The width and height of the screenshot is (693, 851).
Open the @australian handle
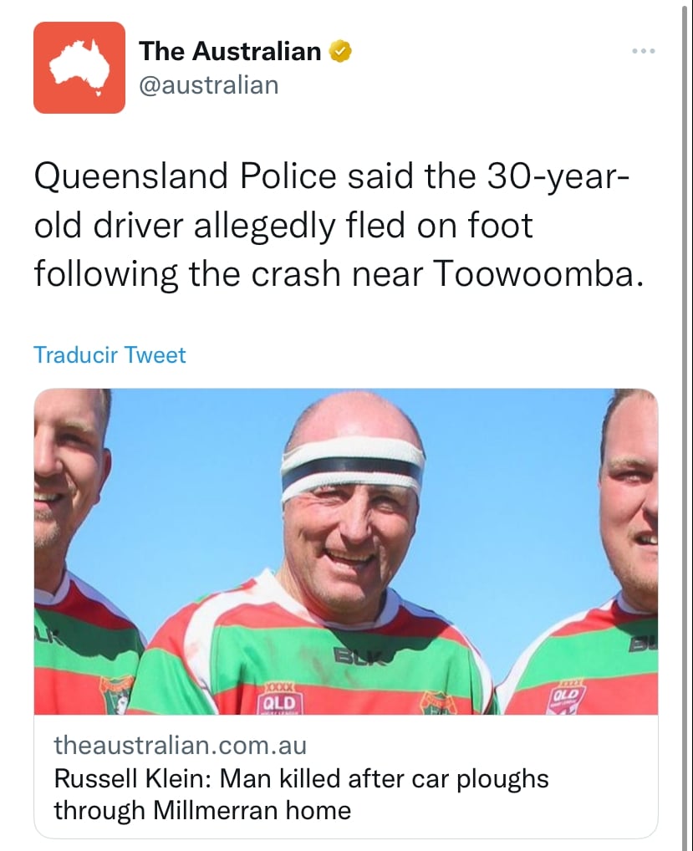[209, 85]
